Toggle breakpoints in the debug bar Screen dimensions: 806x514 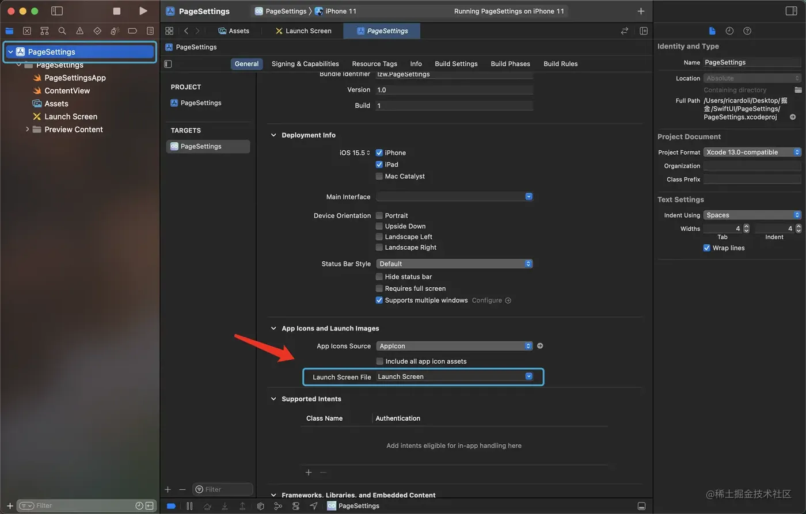[171, 506]
